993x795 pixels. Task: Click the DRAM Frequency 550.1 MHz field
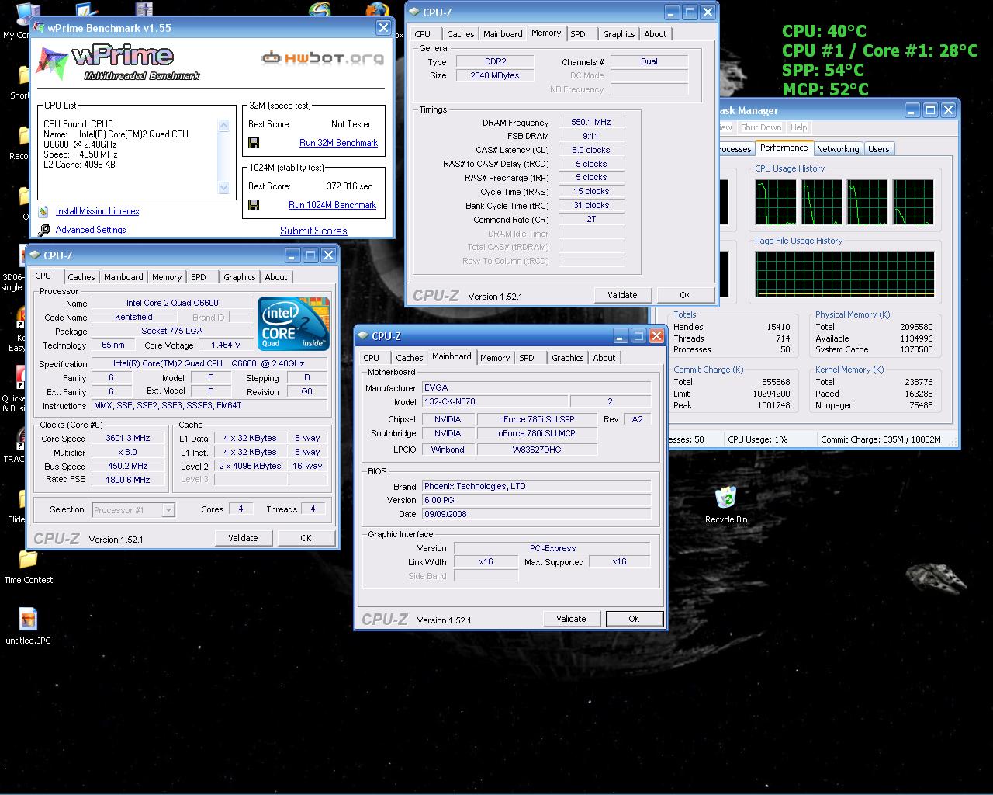(591, 123)
